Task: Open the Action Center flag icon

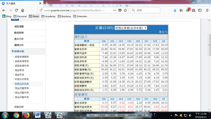Action: coord(176,115)
